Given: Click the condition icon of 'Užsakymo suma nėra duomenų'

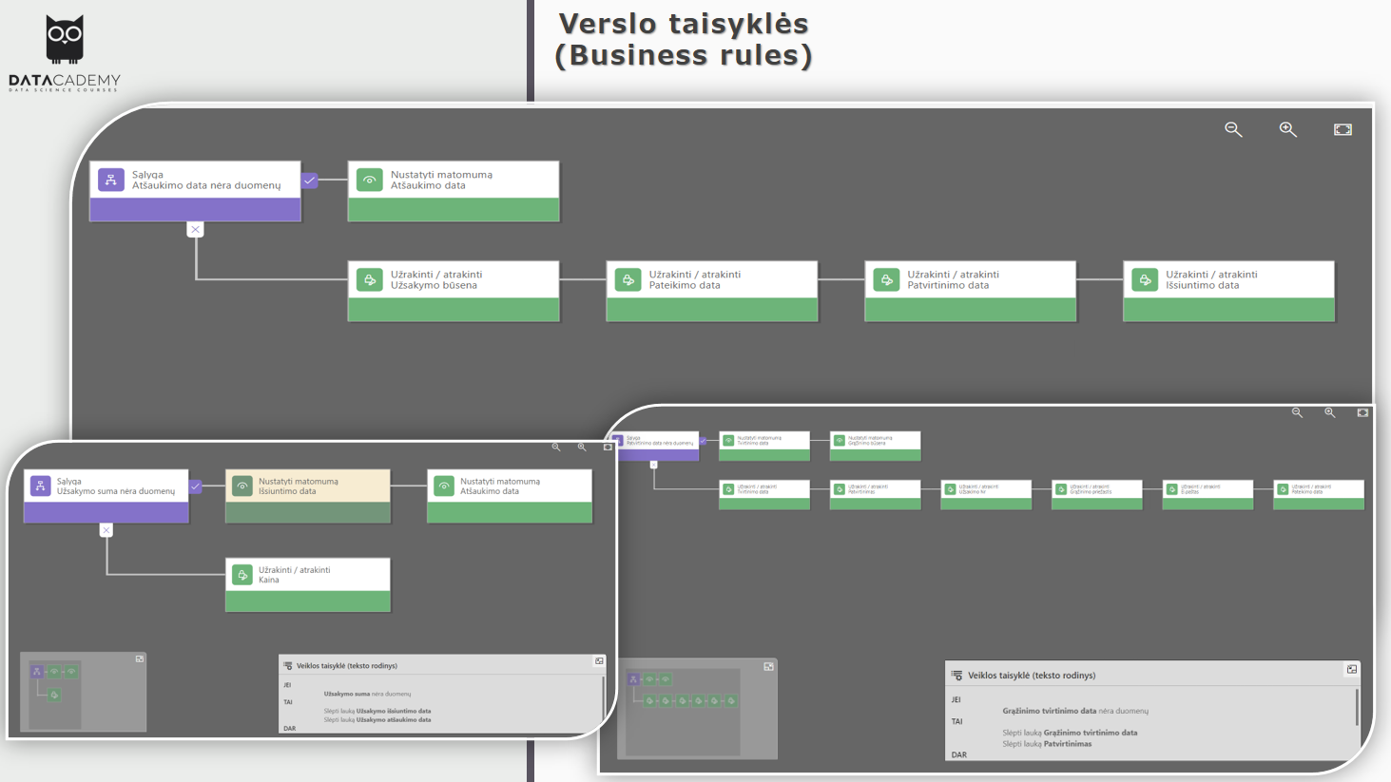Looking at the screenshot, I should coord(40,486).
